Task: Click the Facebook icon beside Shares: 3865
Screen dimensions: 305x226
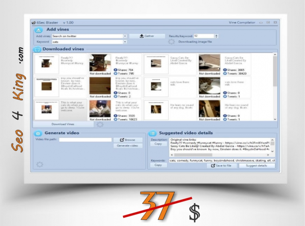Action: click(x=225, y=70)
